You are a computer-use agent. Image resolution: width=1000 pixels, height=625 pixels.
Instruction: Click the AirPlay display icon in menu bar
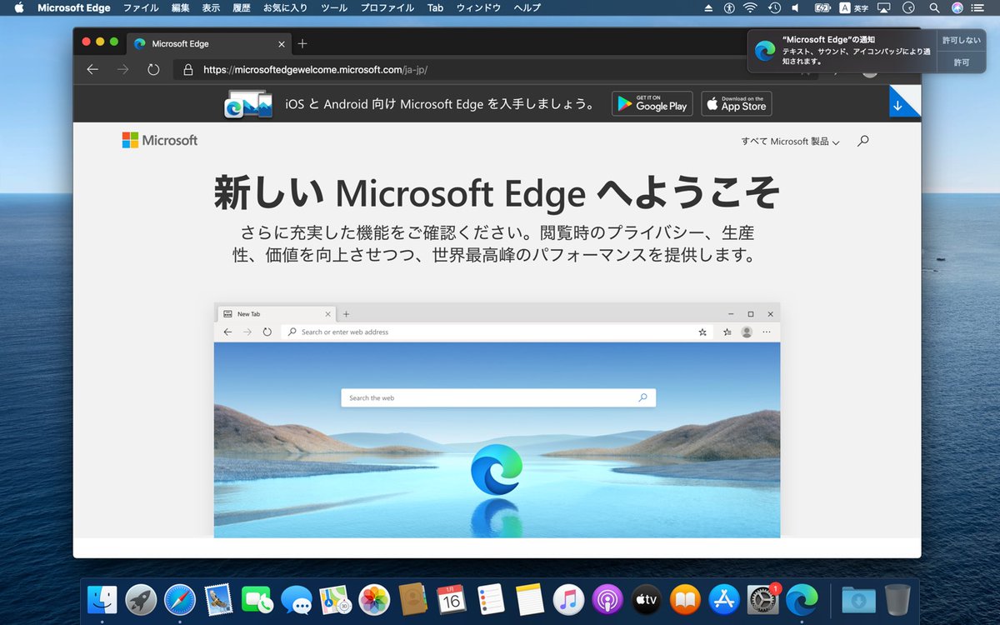point(885,7)
